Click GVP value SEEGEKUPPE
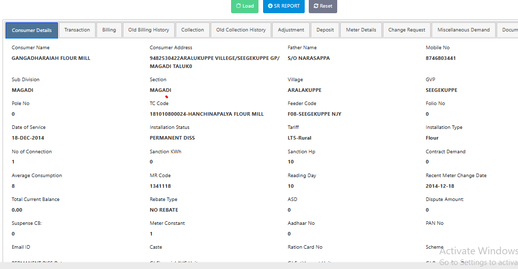The height and width of the screenshot is (269, 518). 441,90
